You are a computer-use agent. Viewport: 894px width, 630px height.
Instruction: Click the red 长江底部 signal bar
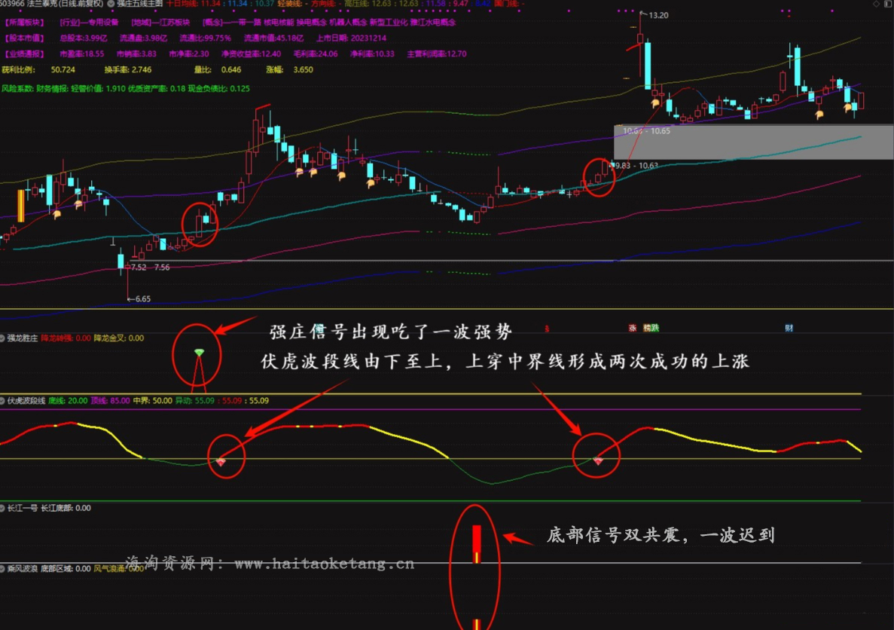coord(476,540)
